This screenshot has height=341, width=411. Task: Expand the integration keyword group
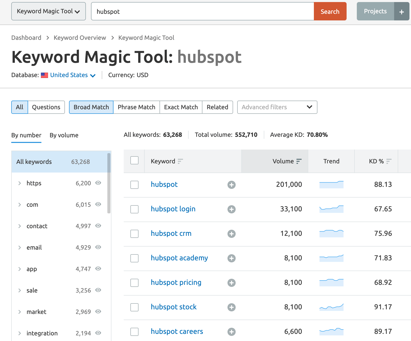click(x=19, y=333)
